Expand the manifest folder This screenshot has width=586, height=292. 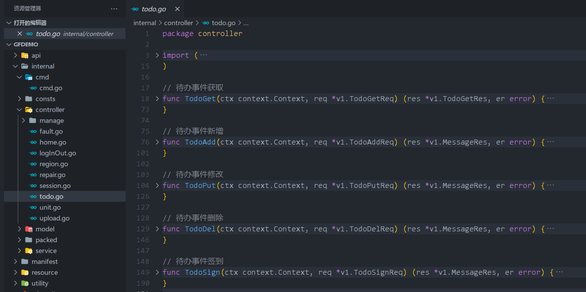(x=15, y=261)
